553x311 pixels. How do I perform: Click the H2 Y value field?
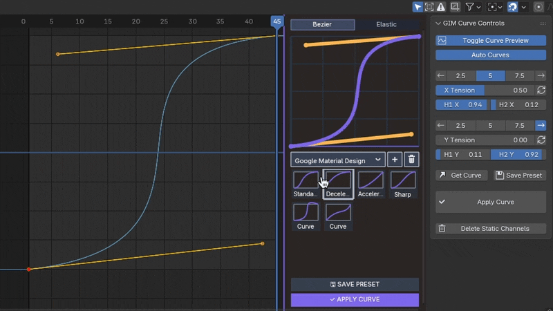coord(518,154)
